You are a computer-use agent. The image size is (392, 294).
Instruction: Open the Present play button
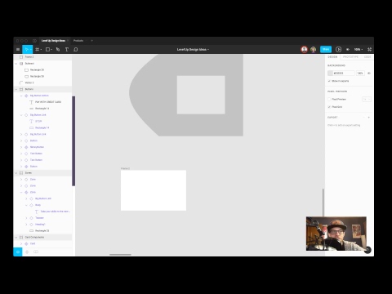click(x=338, y=49)
